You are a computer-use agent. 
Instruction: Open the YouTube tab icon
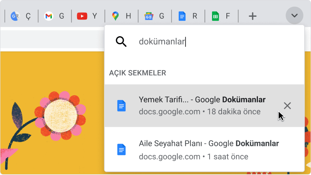click(82, 16)
